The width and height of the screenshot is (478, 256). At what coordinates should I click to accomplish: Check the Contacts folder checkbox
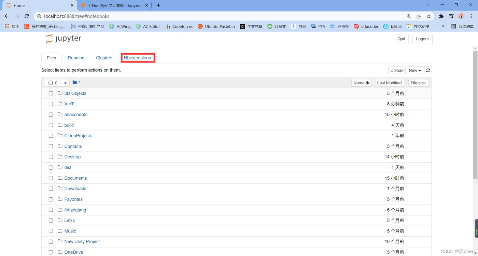tap(51, 146)
